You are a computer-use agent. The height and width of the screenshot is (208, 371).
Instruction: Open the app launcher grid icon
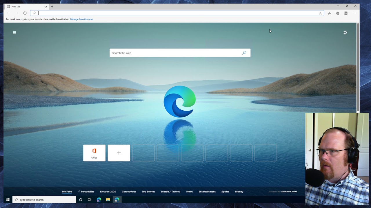14,33
